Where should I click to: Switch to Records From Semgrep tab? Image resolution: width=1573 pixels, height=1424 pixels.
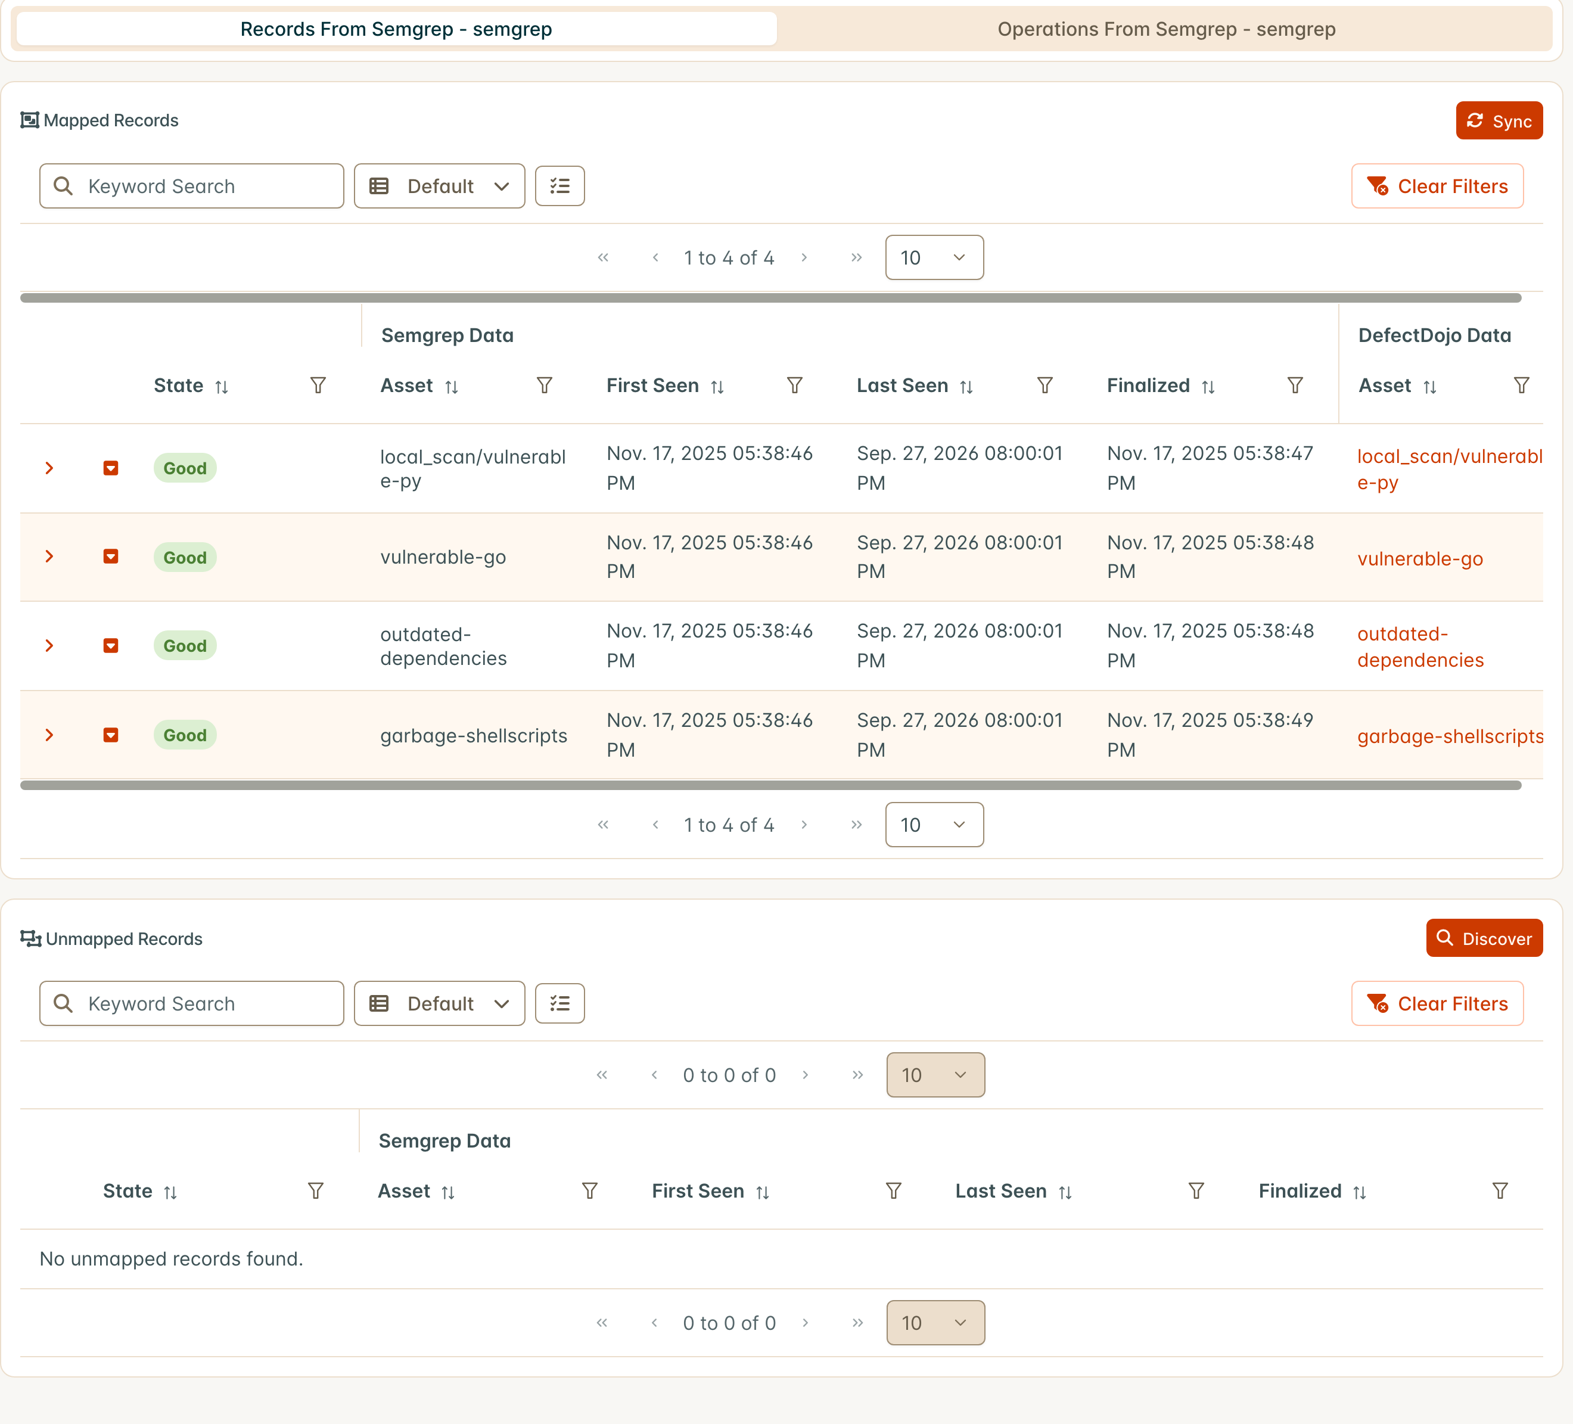(x=396, y=29)
